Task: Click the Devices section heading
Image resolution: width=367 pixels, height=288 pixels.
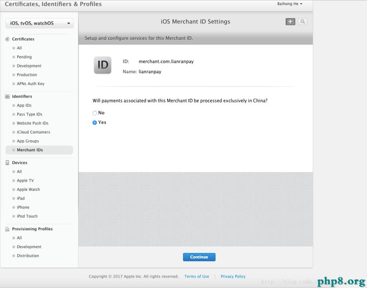Action: 20,163
